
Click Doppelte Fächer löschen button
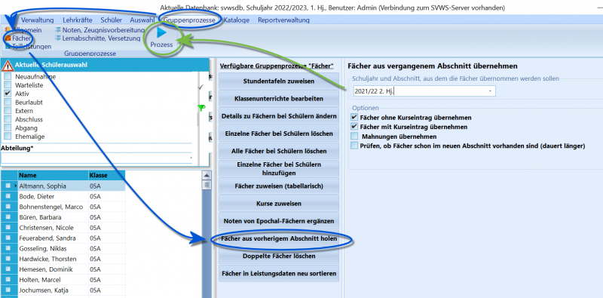(279, 256)
